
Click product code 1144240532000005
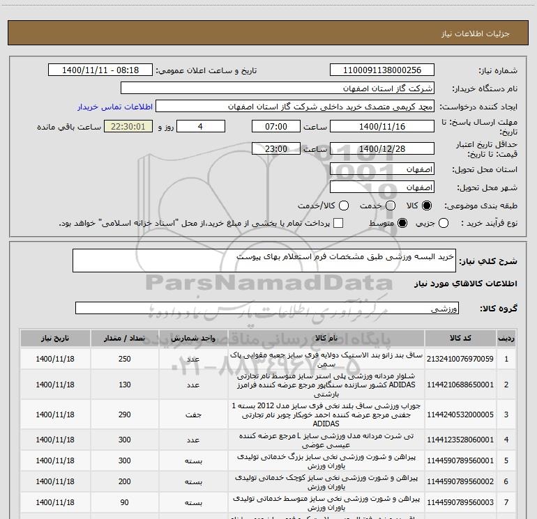460,415
